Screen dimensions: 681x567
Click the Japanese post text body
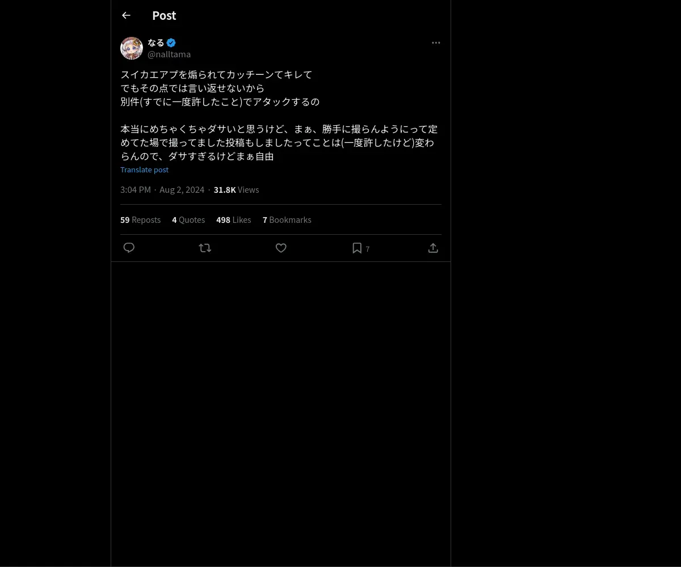coord(279,115)
